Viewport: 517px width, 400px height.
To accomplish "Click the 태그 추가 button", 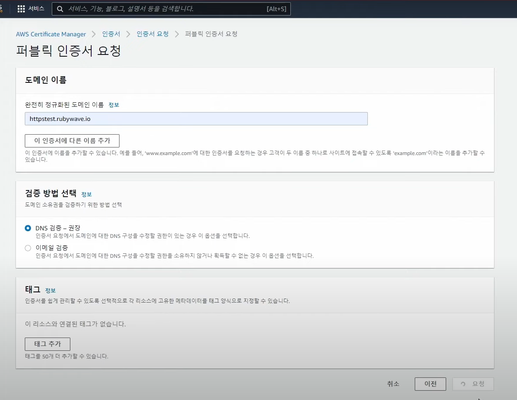I will pyautogui.click(x=47, y=344).
